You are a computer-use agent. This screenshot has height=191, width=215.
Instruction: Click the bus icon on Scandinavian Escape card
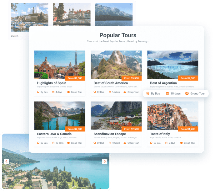95,143
